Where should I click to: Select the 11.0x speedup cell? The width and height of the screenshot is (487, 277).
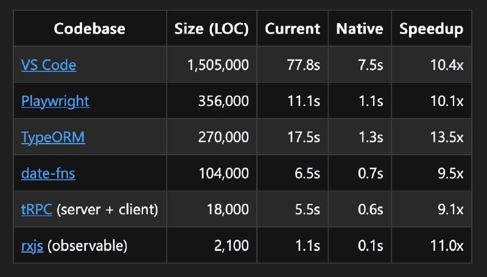(432, 245)
